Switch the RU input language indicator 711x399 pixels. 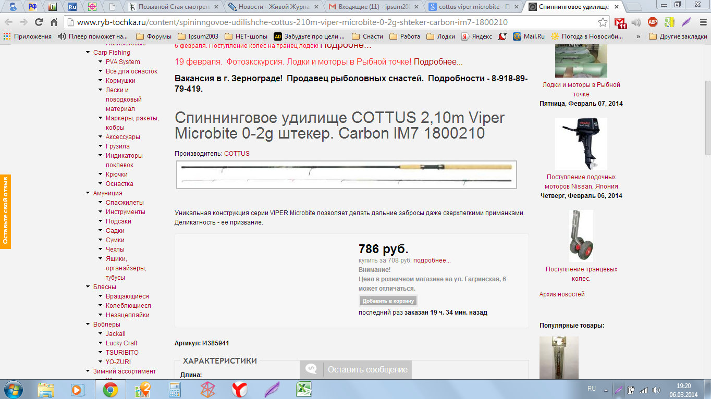591,389
